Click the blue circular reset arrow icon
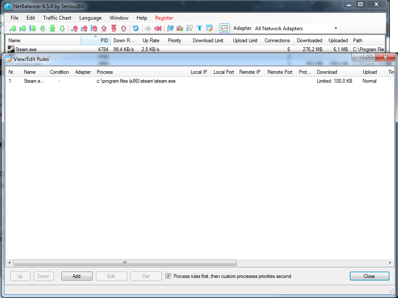Viewport: 398px width, 298px height. click(136, 29)
